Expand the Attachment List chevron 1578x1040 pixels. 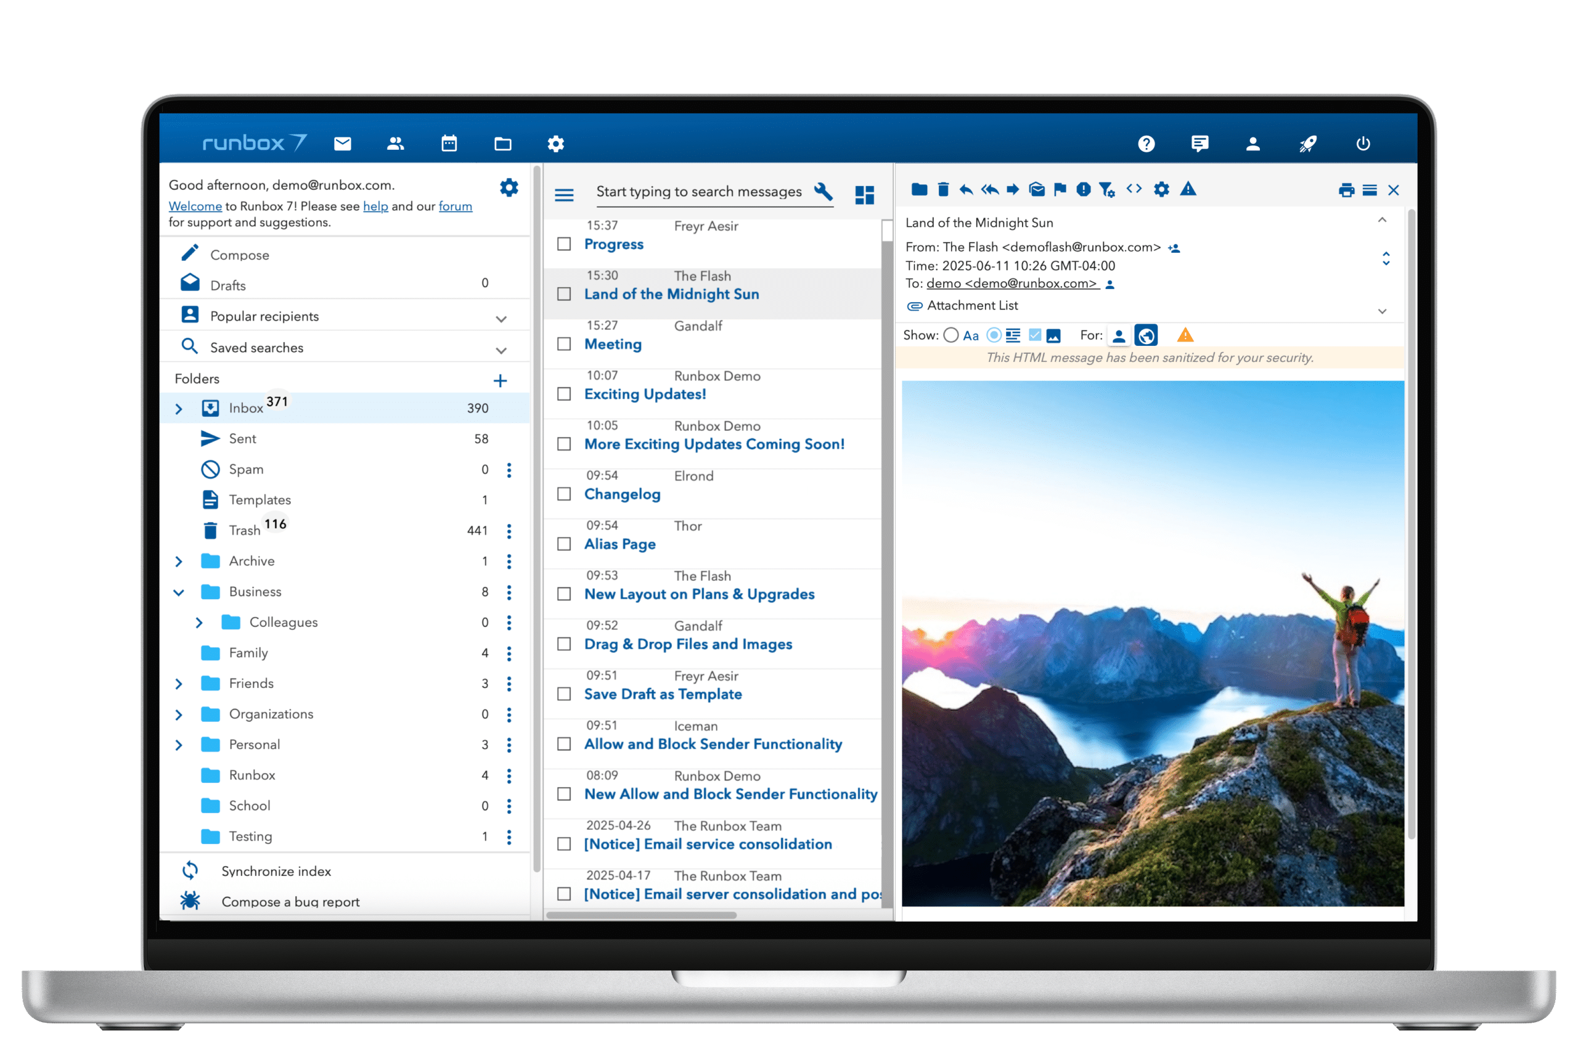point(1383,311)
